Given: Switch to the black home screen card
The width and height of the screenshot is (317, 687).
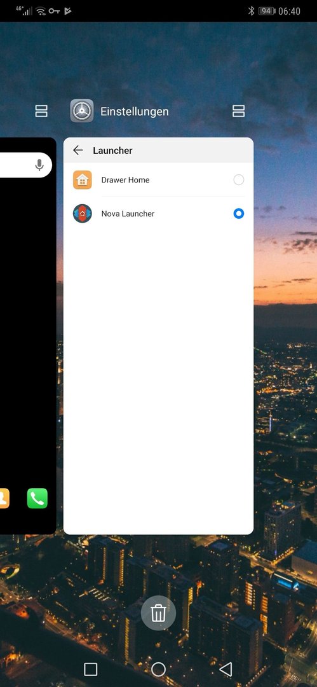Looking at the screenshot, I should pos(28,336).
